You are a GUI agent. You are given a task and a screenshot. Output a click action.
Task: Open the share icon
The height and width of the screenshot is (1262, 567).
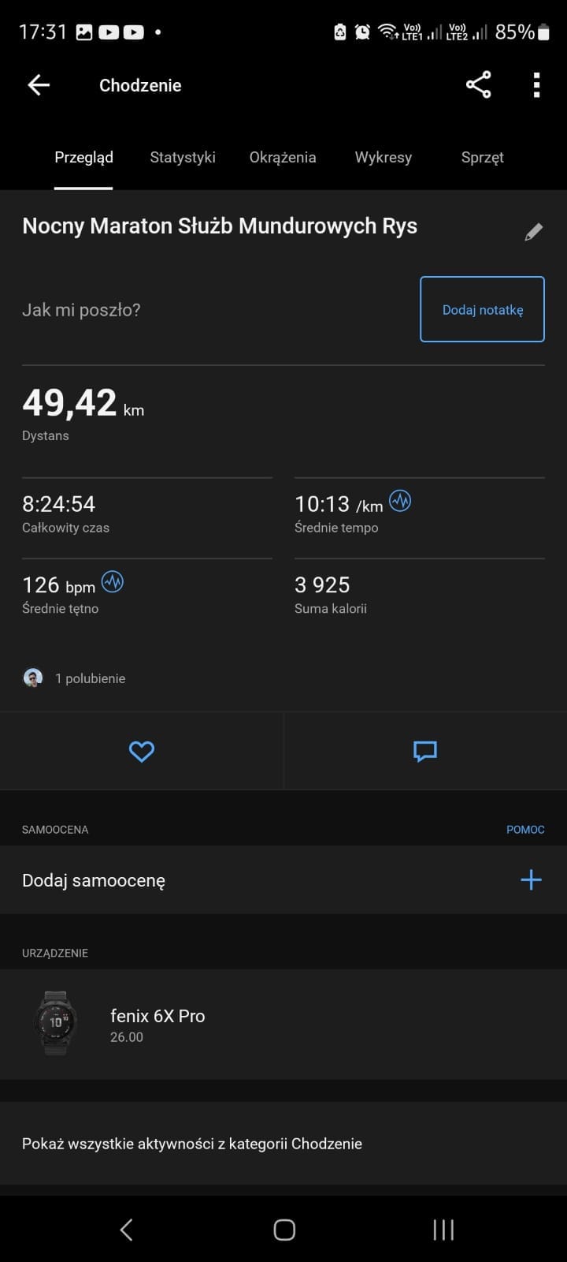[x=478, y=85]
